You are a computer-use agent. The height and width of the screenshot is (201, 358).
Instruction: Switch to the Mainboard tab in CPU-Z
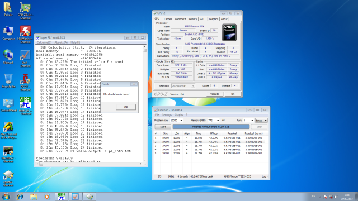(180, 19)
